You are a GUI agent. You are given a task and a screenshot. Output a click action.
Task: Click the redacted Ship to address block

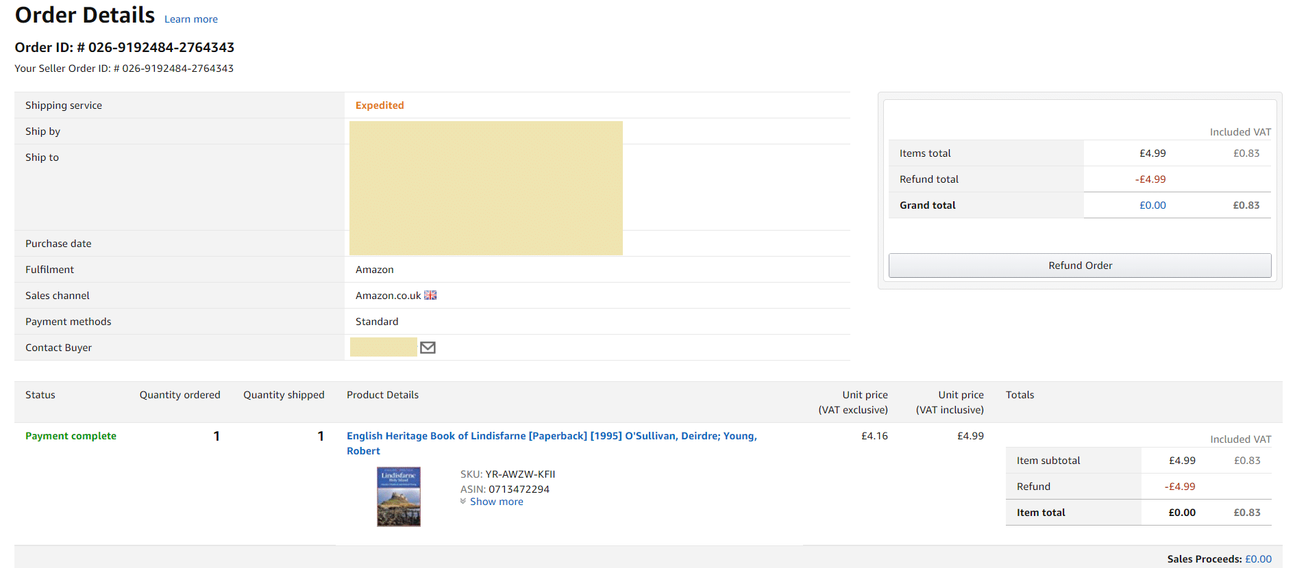tap(486, 188)
